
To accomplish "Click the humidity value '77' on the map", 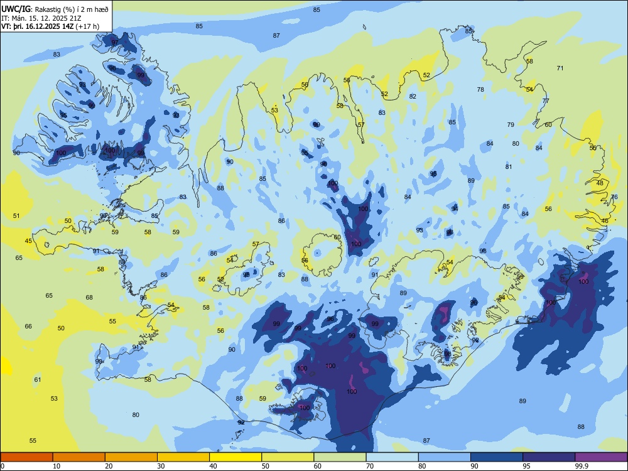I will point(546,101).
